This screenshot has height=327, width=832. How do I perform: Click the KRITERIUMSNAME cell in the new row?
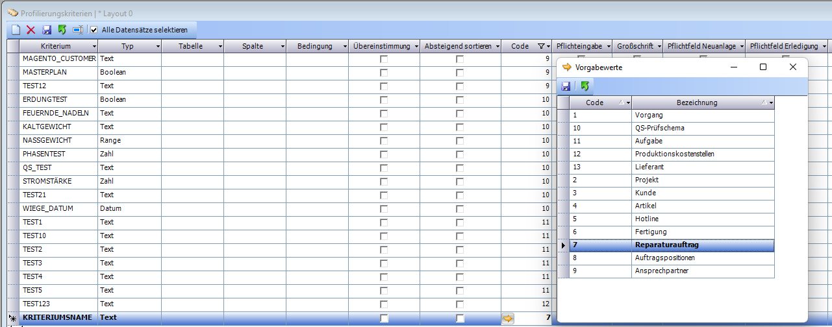pyautogui.click(x=57, y=318)
